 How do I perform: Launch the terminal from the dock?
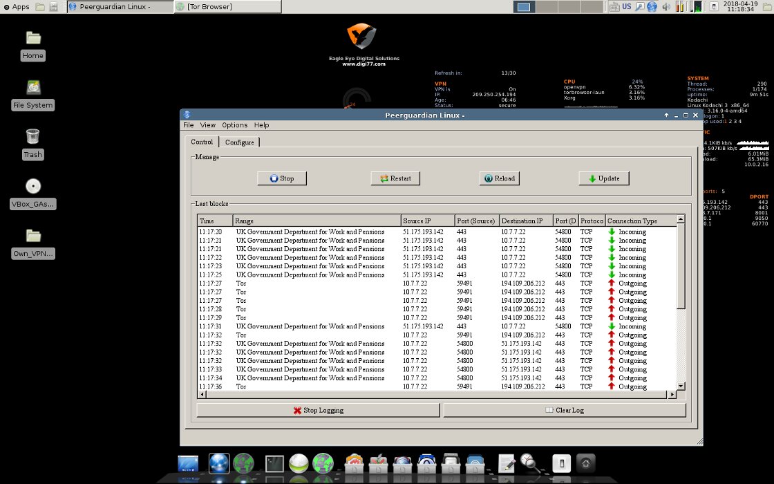[x=275, y=463]
